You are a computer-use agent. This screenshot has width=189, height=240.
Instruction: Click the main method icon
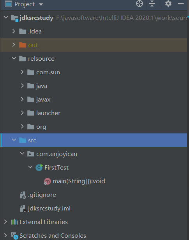coord(47,181)
